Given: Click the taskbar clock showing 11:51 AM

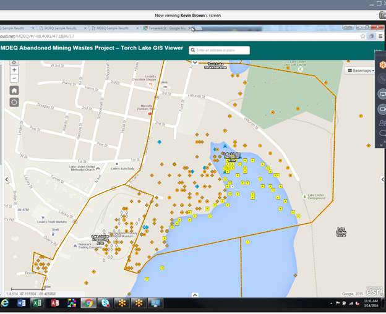Looking at the screenshot, I should click(x=371, y=303).
